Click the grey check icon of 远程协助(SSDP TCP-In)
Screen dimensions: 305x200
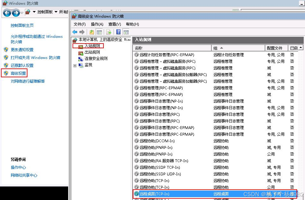(x=137, y=167)
